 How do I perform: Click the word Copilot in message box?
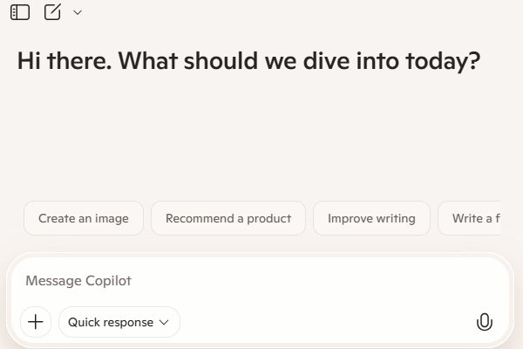(108, 281)
